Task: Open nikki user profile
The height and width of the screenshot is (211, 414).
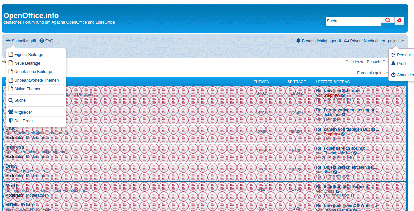Action: click(328, 172)
